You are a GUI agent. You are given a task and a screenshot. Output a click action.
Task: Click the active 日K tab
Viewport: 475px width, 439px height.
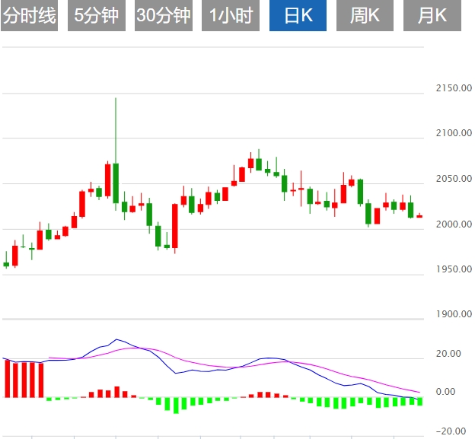coord(298,15)
